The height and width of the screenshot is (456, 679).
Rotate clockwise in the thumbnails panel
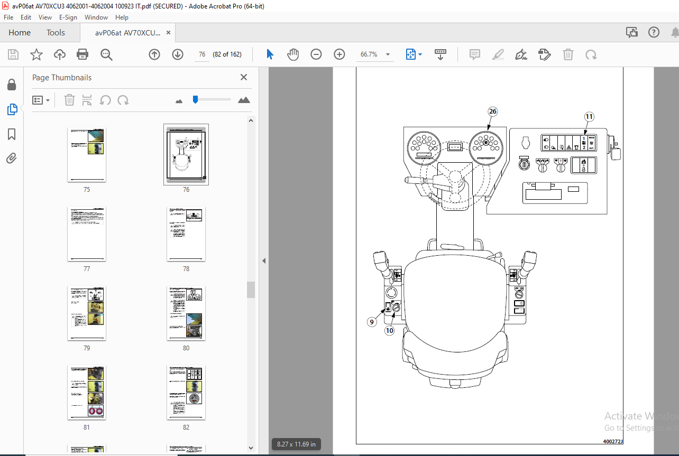pyautogui.click(x=123, y=100)
